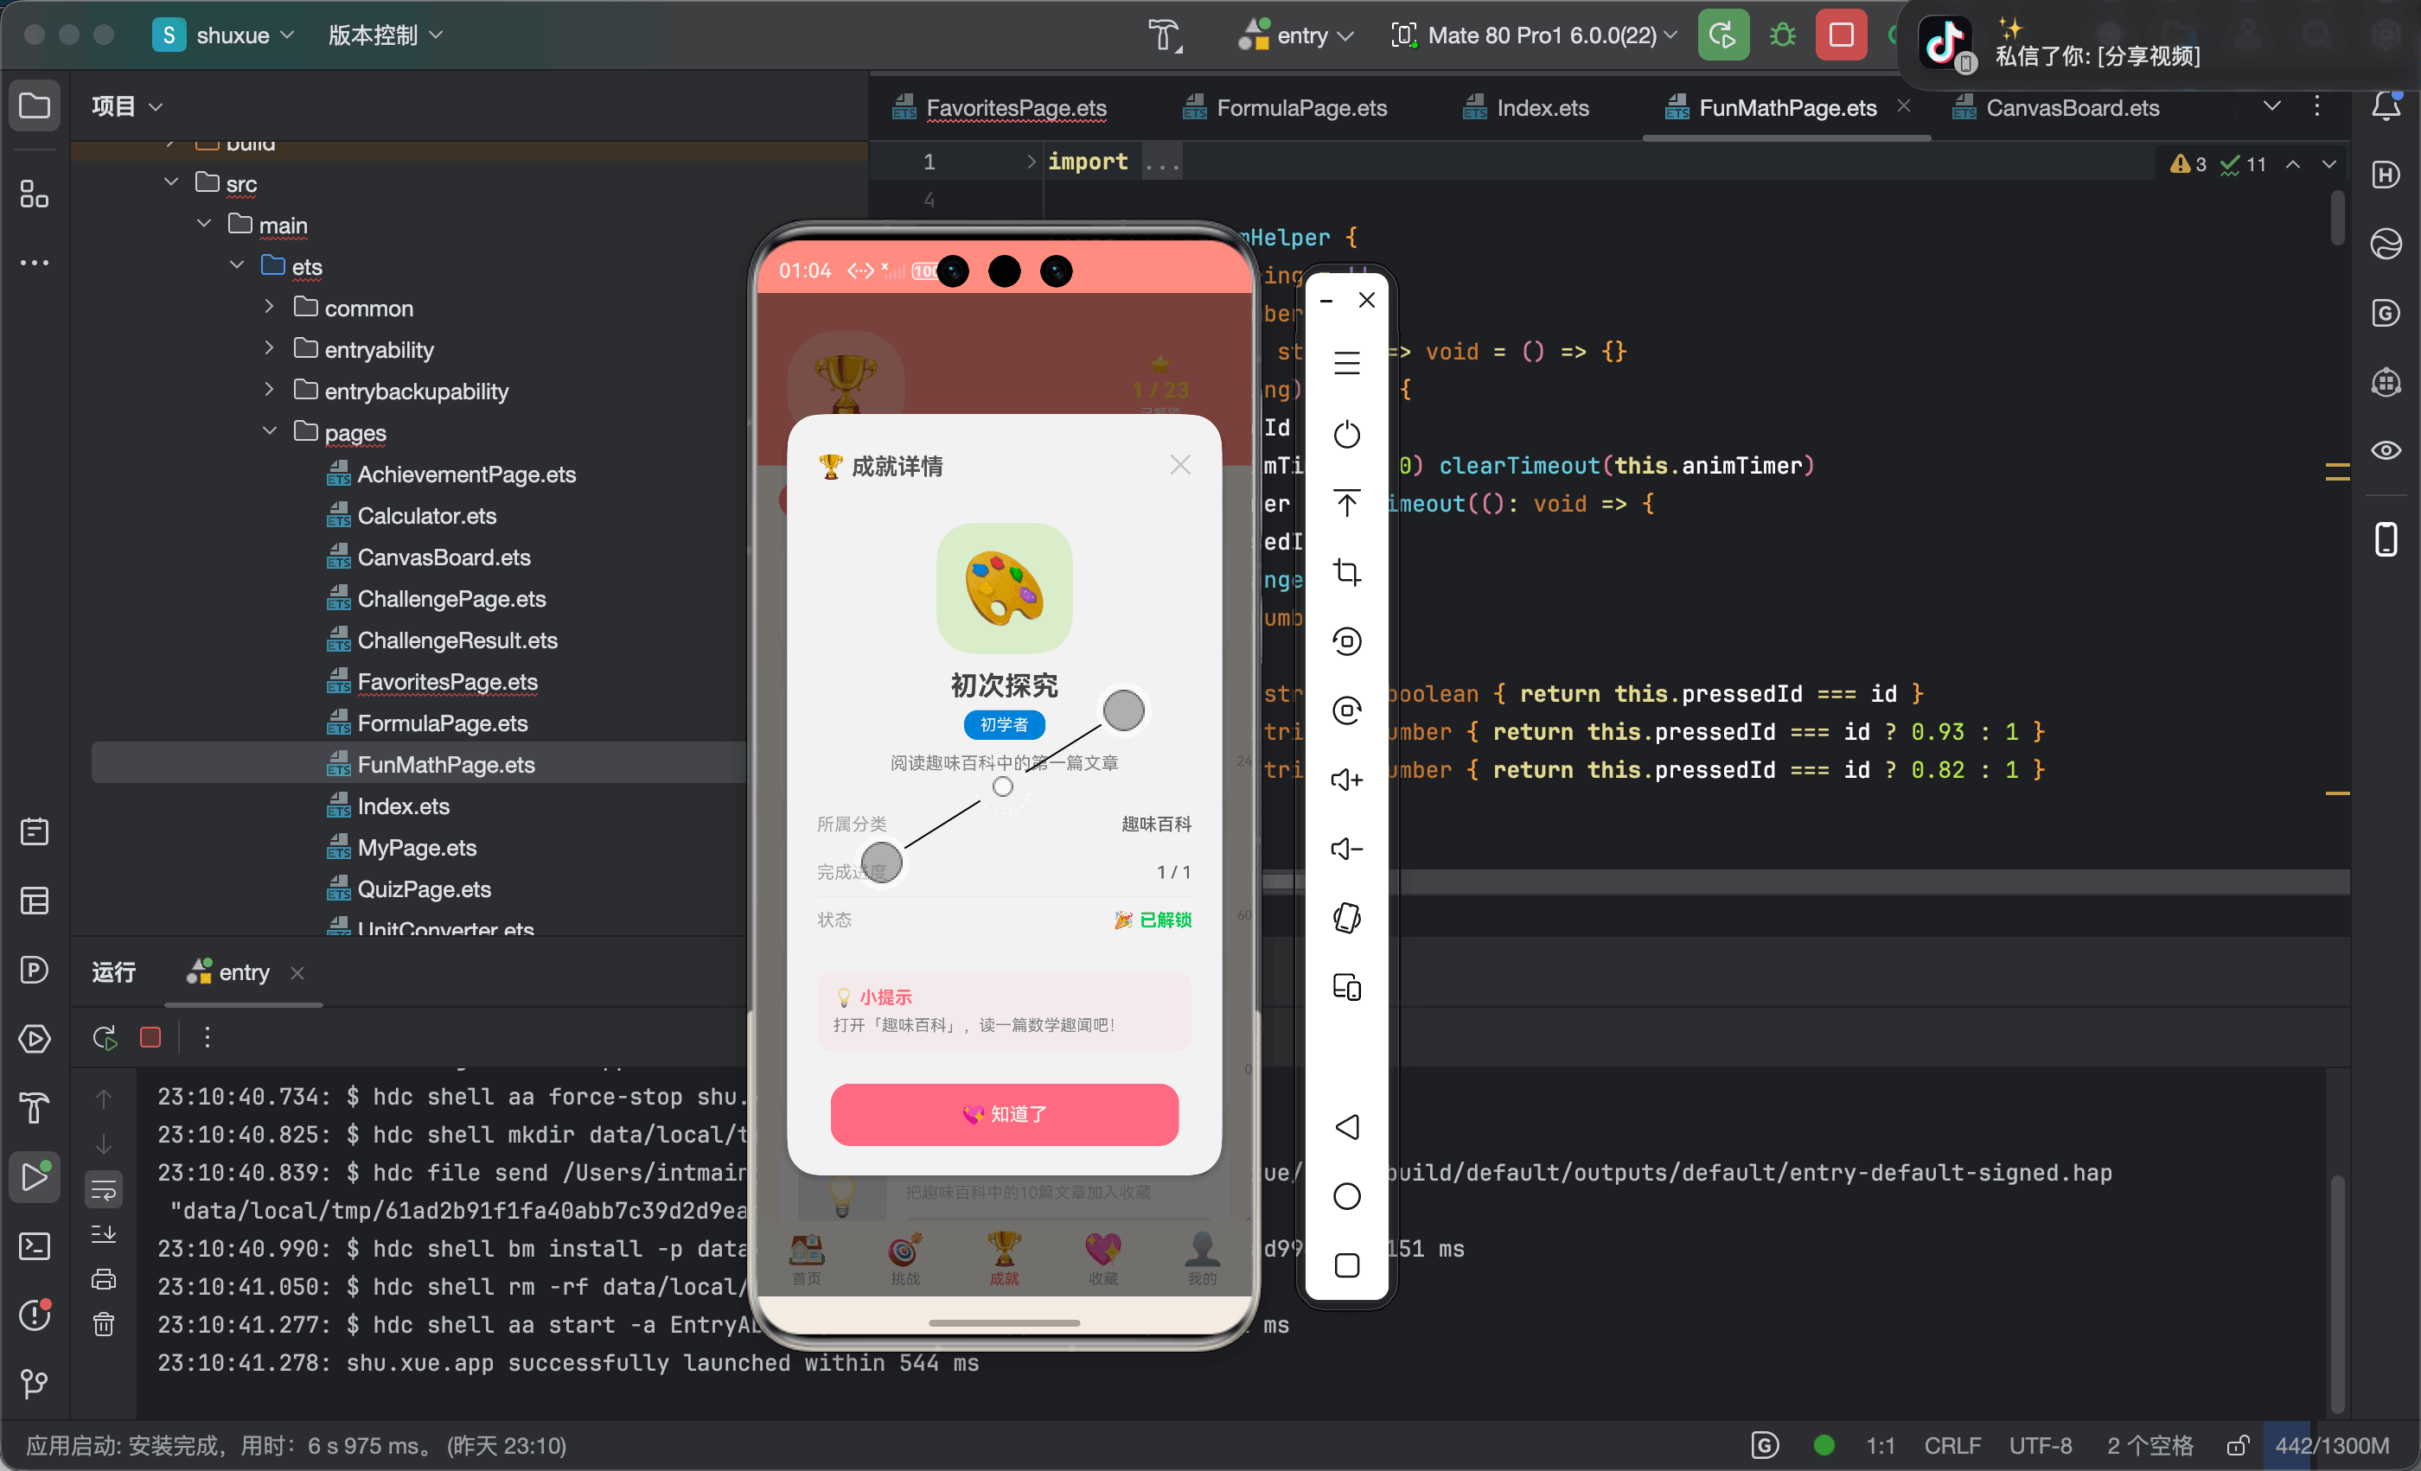Click the editor vertical scrollbar
This screenshot has width=2421, height=1471.
(2337, 218)
